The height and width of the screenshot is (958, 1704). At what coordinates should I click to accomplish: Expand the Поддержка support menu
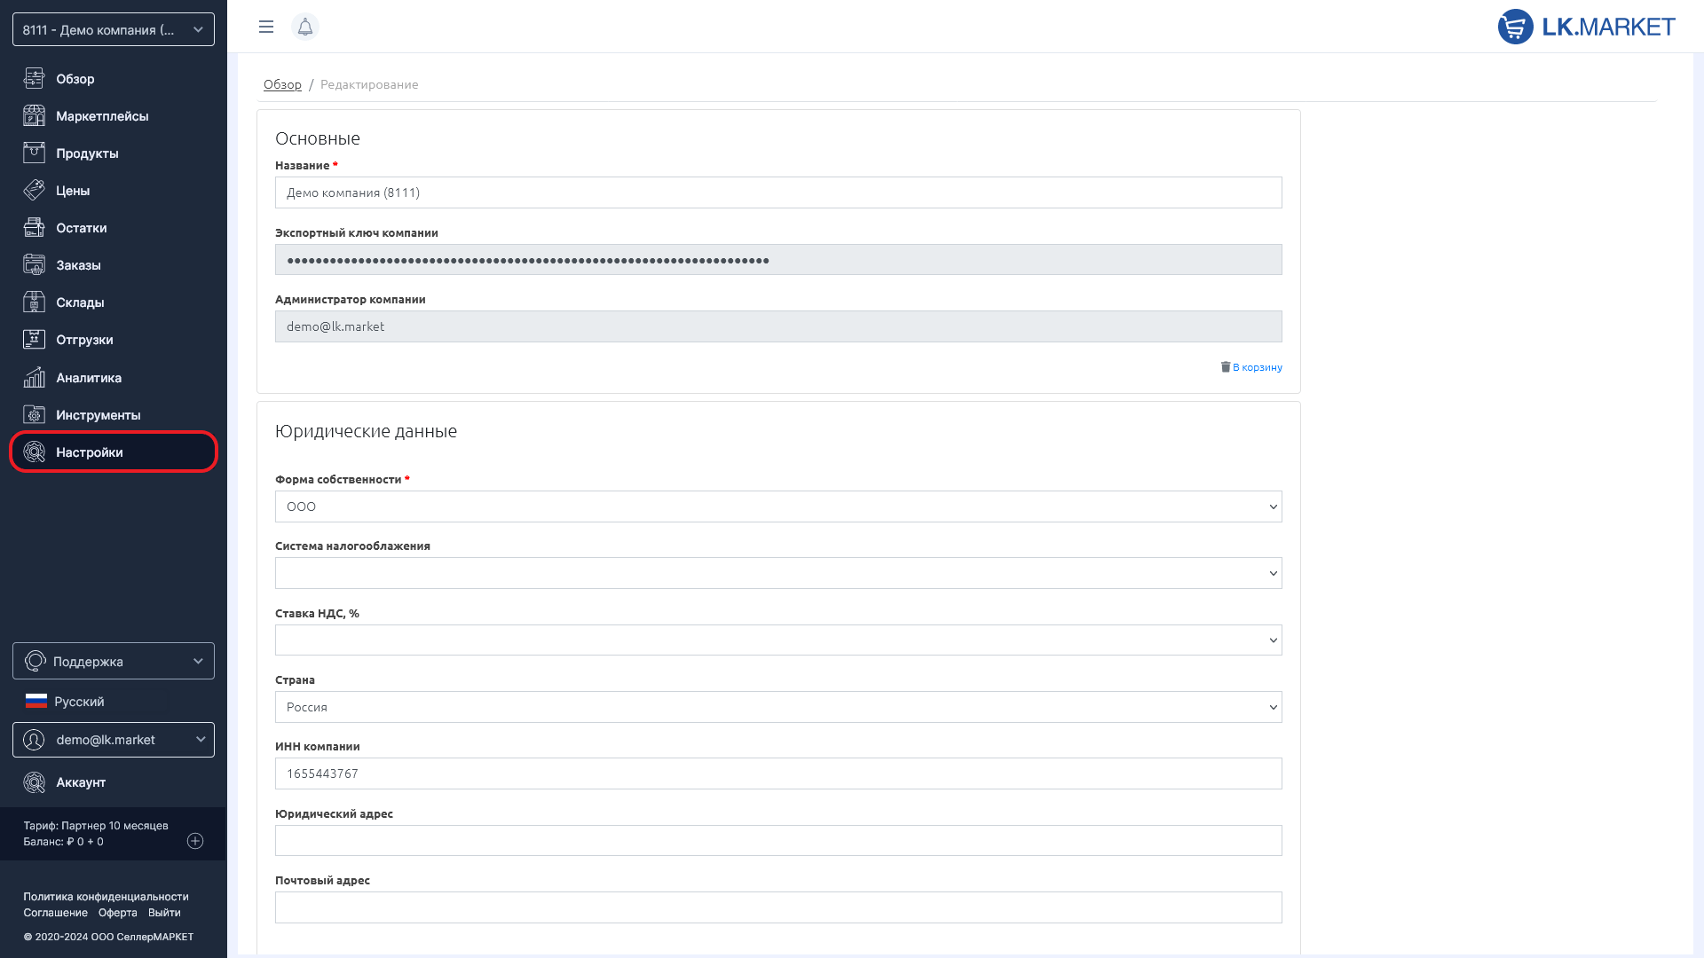(x=114, y=661)
